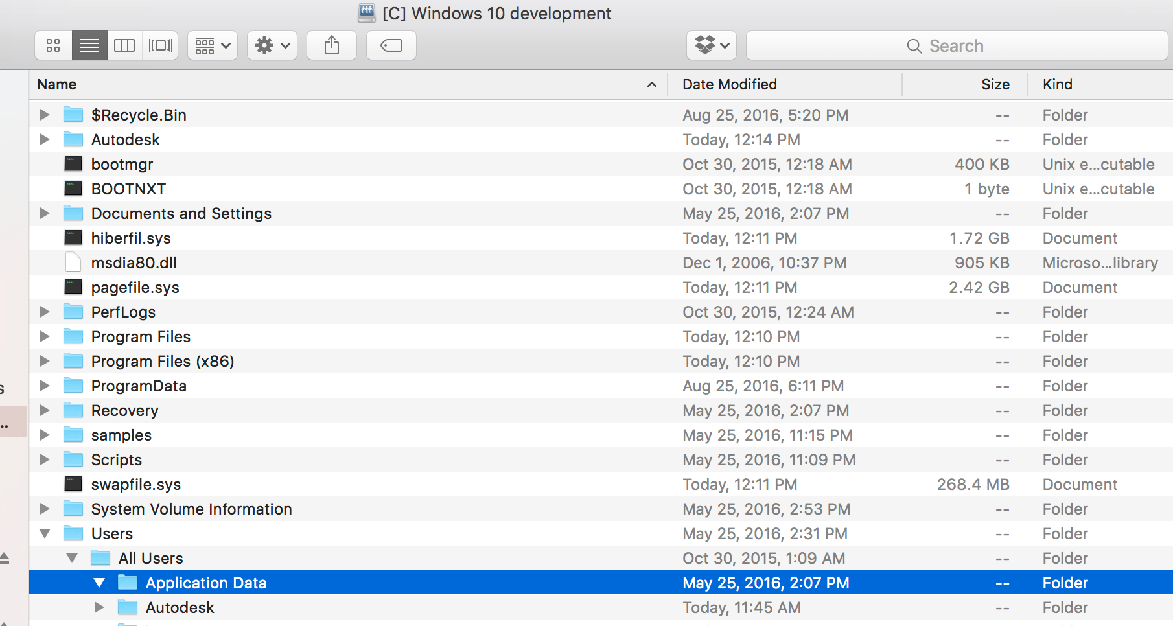
Task: Click the "905 KB" size value
Action: click(x=982, y=262)
